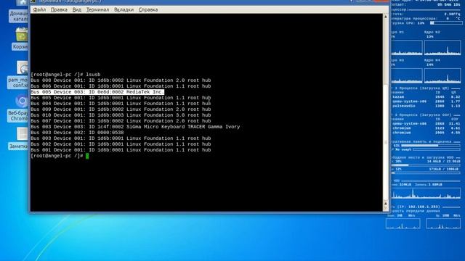Click the terminal scrollbar up arrow
Viewport: 465px width, 261px height.
click(x=386, y=17)
